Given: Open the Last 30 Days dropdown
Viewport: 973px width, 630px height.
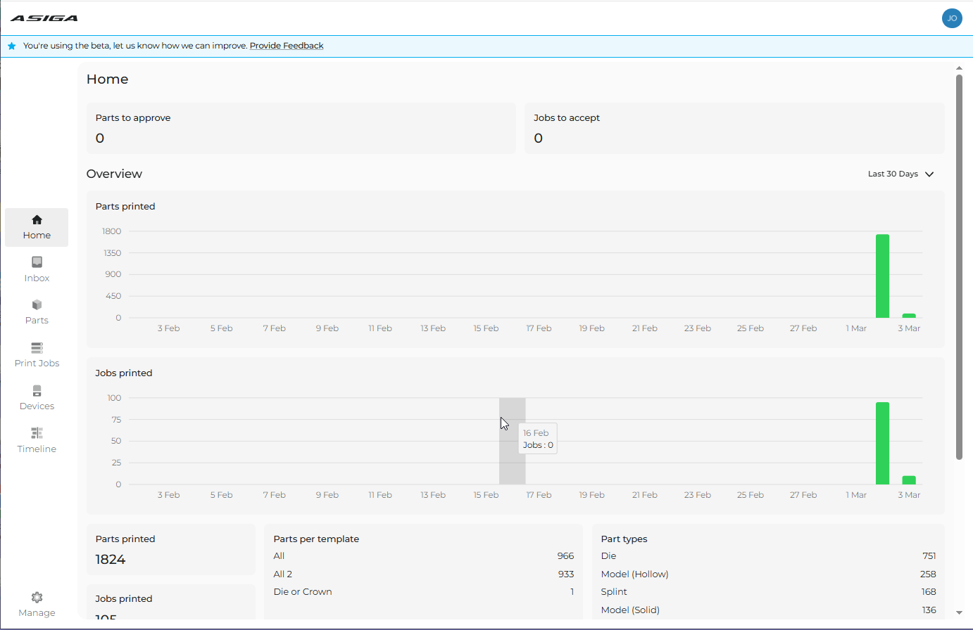Looking at the screenshot, I should pos(900,174).
